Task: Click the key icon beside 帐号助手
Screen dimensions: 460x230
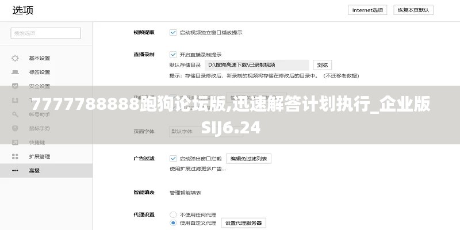Action: pyautogui.click(x=15, y=114)
